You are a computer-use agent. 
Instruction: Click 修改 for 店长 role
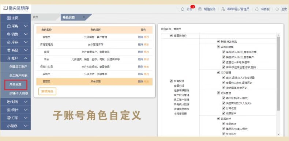point(147,59)
